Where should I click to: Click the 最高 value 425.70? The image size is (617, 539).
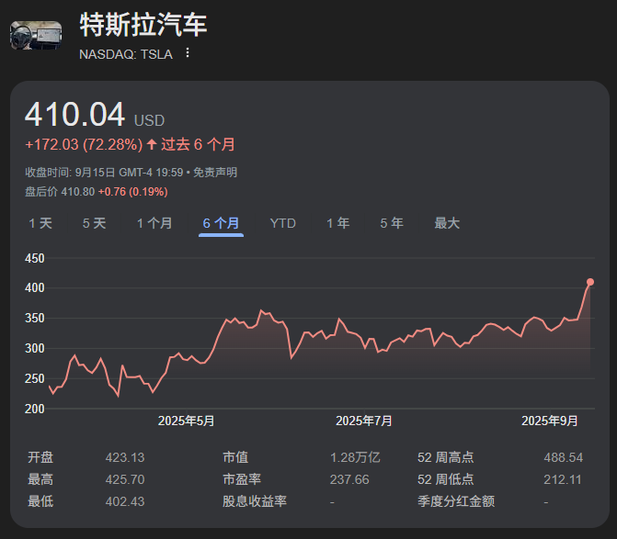pos(125,479)
